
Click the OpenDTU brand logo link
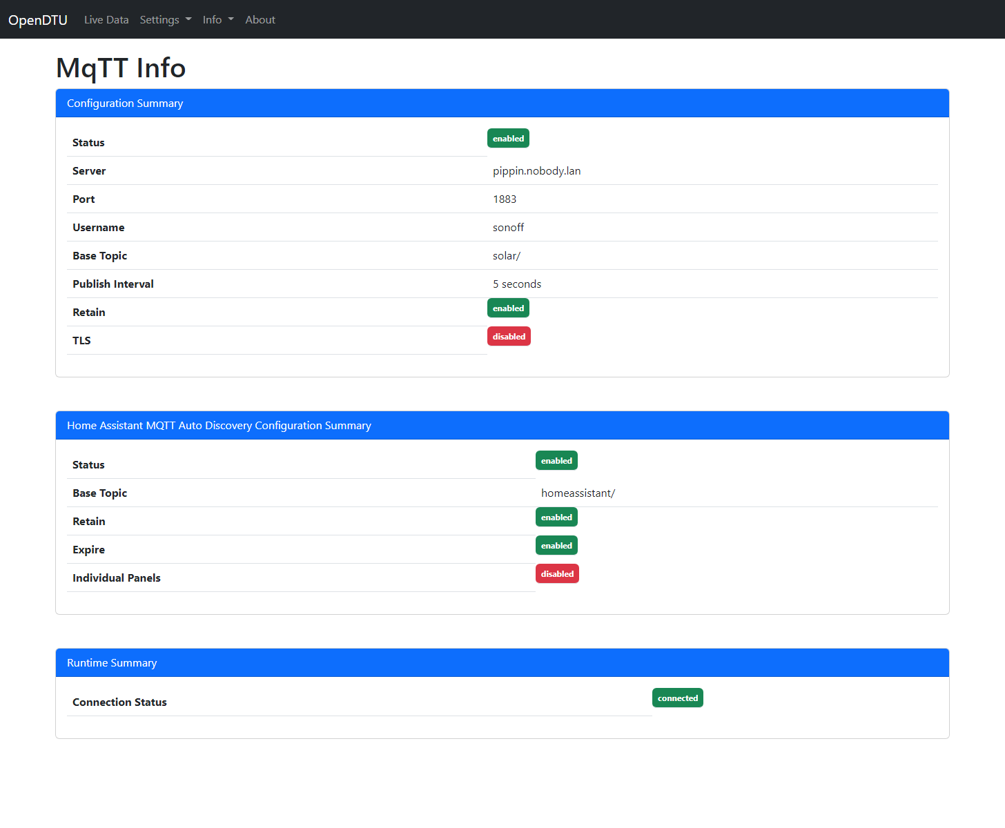[x=38, y=20]
